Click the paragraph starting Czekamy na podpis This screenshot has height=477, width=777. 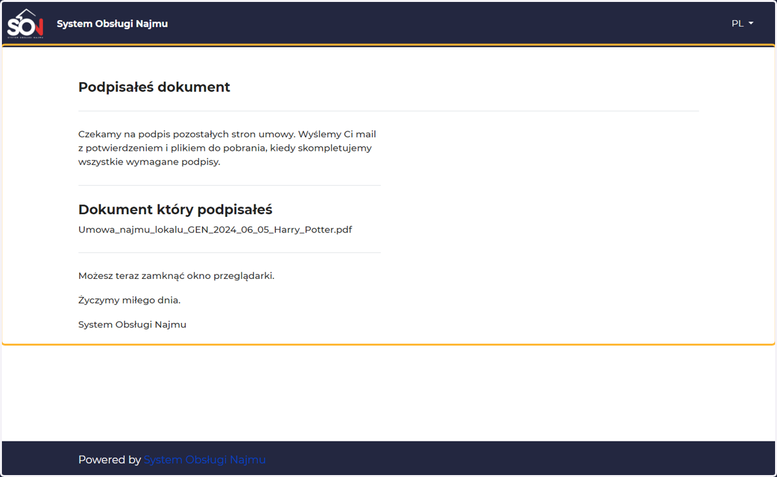click(x=227, y=148)
